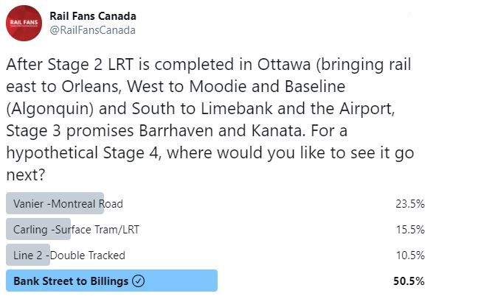
Task: Click the word Ottawa in the tweet
Action: pos(284,65)
